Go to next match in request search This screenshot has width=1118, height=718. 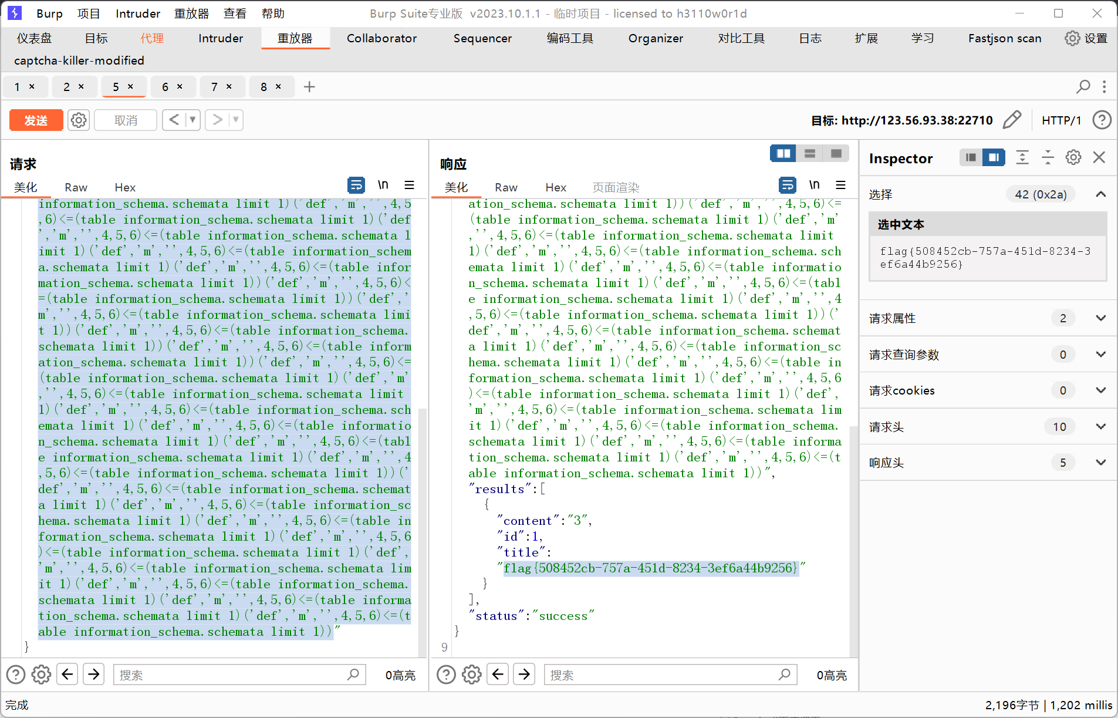click(x=93, y=675)
